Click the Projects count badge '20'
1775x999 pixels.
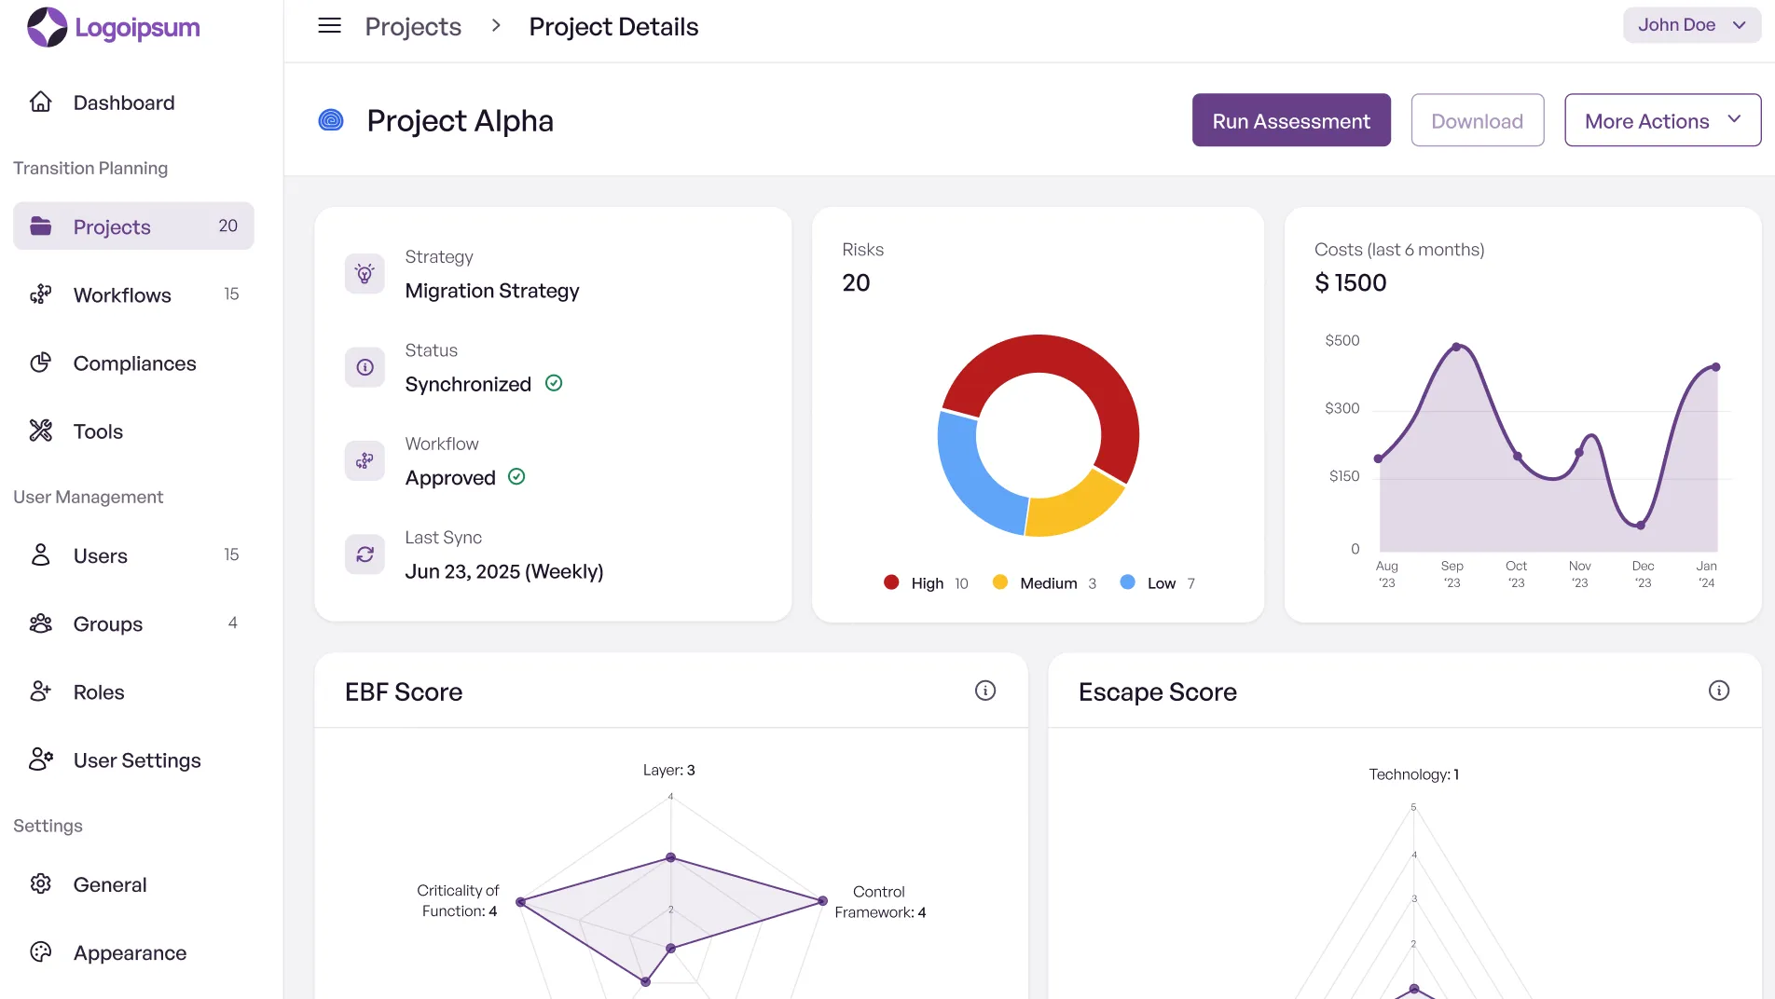(228, 226)
